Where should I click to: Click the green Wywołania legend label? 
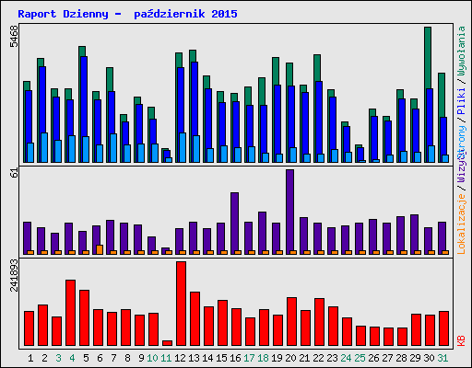coord(462,52)
